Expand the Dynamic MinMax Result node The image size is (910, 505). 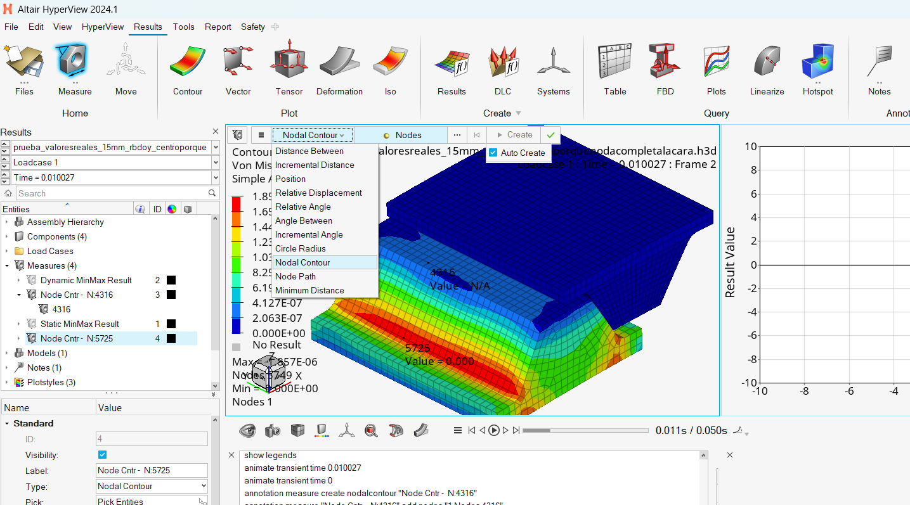(18, 280)
